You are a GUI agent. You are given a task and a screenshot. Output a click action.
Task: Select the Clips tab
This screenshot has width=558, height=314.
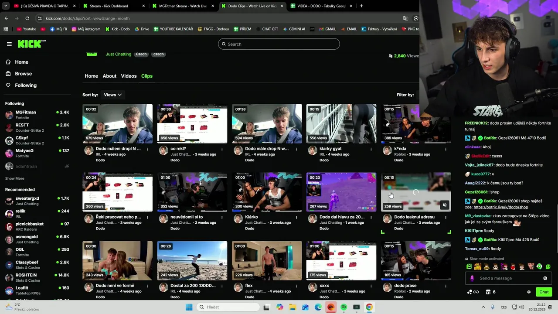coord(147,76)
